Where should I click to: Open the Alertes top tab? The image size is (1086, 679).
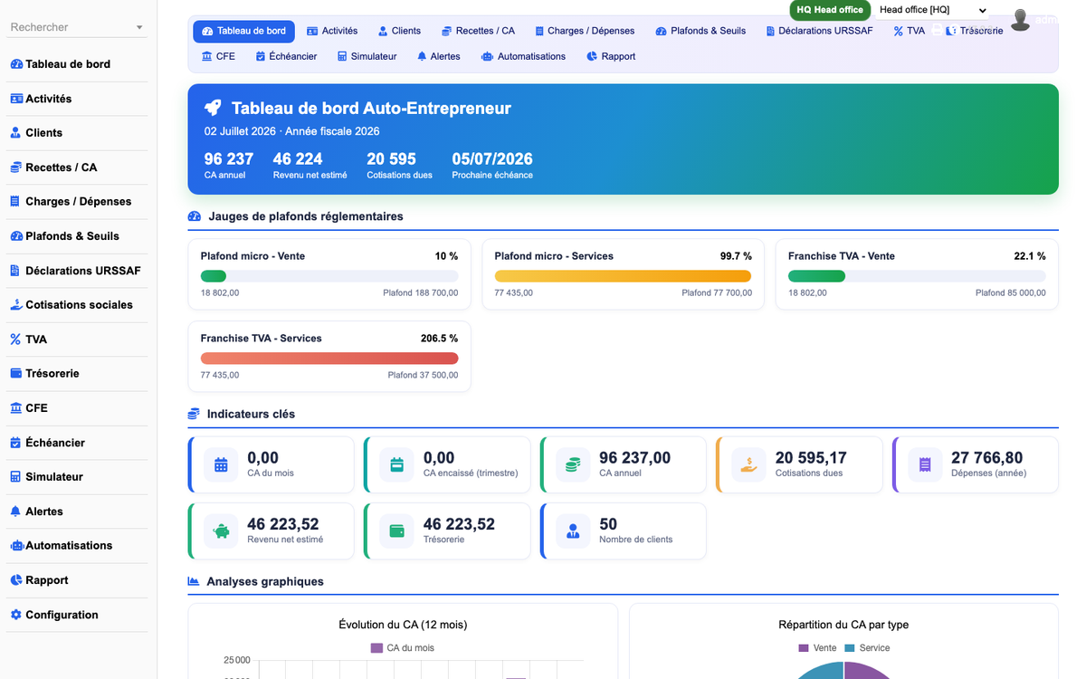pos(438,56)
